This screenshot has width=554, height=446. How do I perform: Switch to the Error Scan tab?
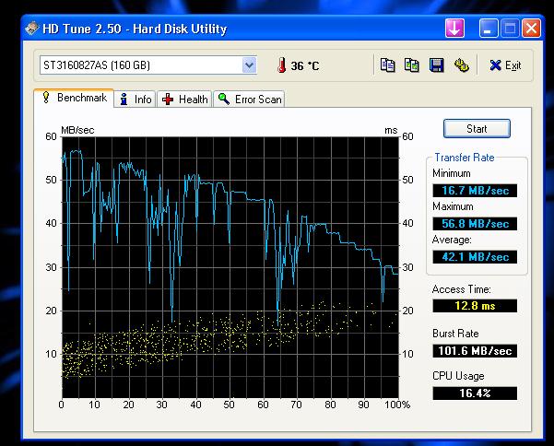[250, 99]
